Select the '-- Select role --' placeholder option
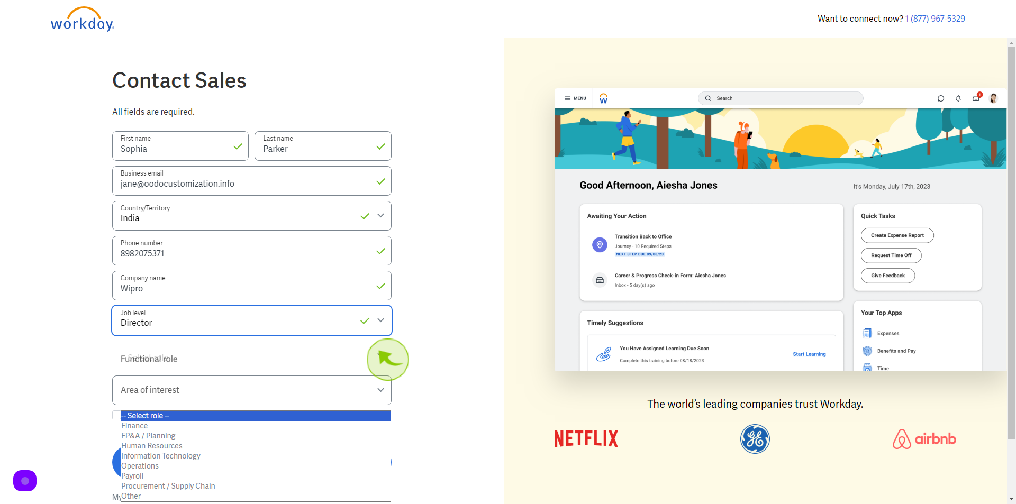This screenshot has width=1016, height=504. click(x=256, y=416)
